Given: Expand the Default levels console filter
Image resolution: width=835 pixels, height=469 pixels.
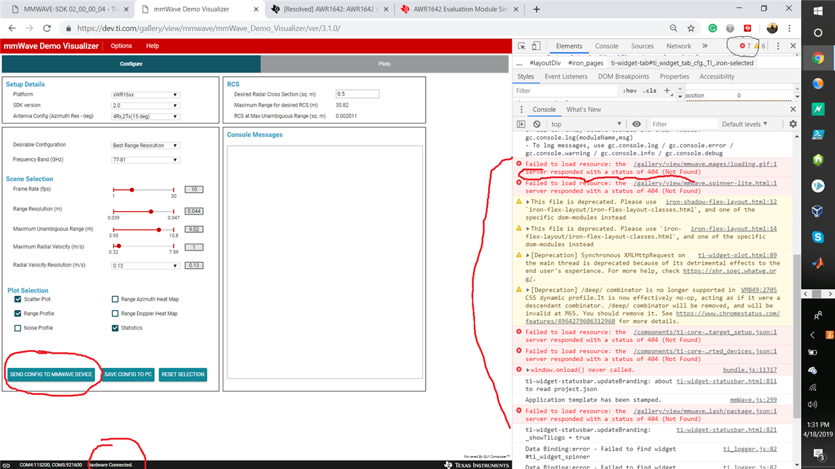Looking at the screenshot, I should pyautogui.click(x=744, y=124).
